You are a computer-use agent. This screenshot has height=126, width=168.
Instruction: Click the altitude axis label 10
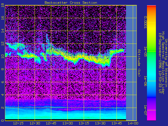pos(3,56)
